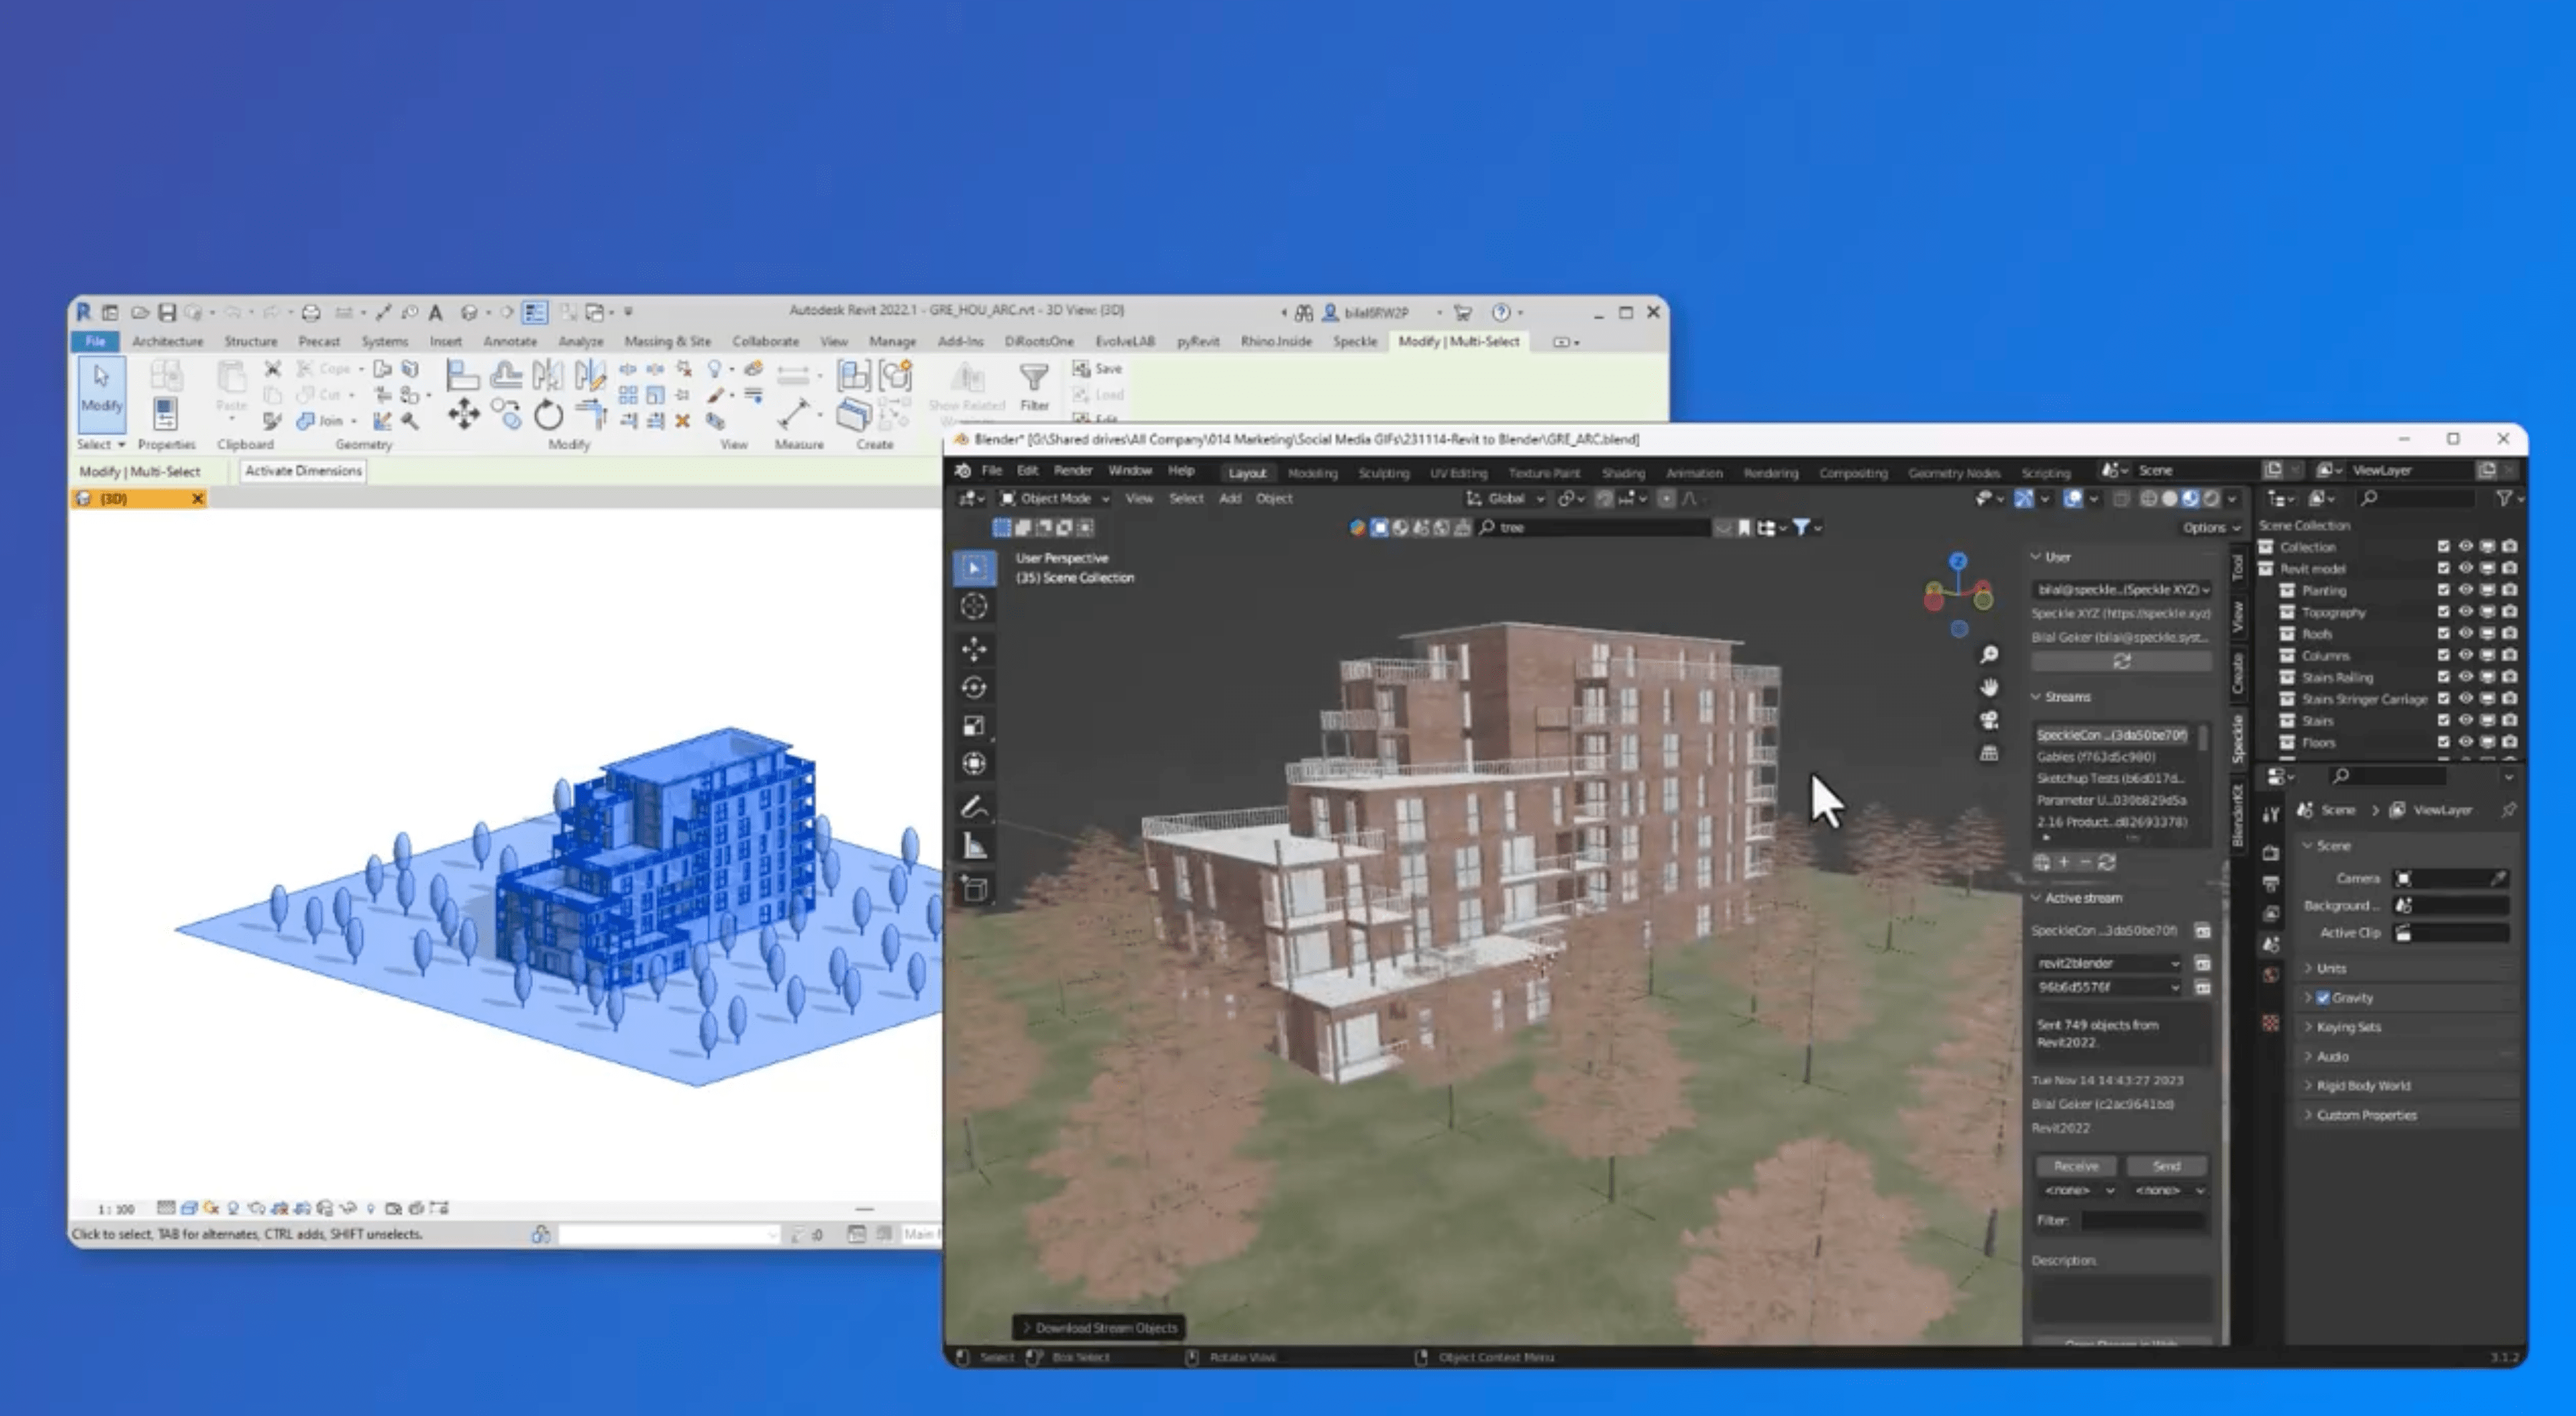The width and height of the screenshot is (2576, 1416).
Task: Switch perspective/orthographic with the grid icon
Action: point(1989,752)
